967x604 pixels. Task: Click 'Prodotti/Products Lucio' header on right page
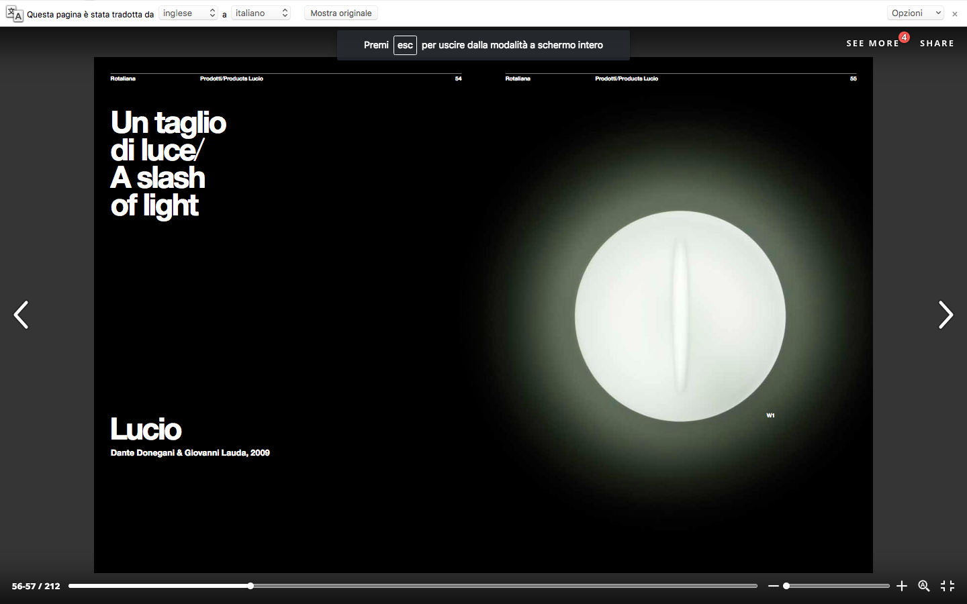click(x=627, y=79)
